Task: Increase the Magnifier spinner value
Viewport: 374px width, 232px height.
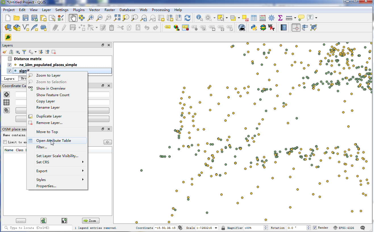Action: (x=266, y=227)
